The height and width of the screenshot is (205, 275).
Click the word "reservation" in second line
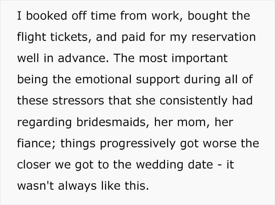[x=224, y=37]
